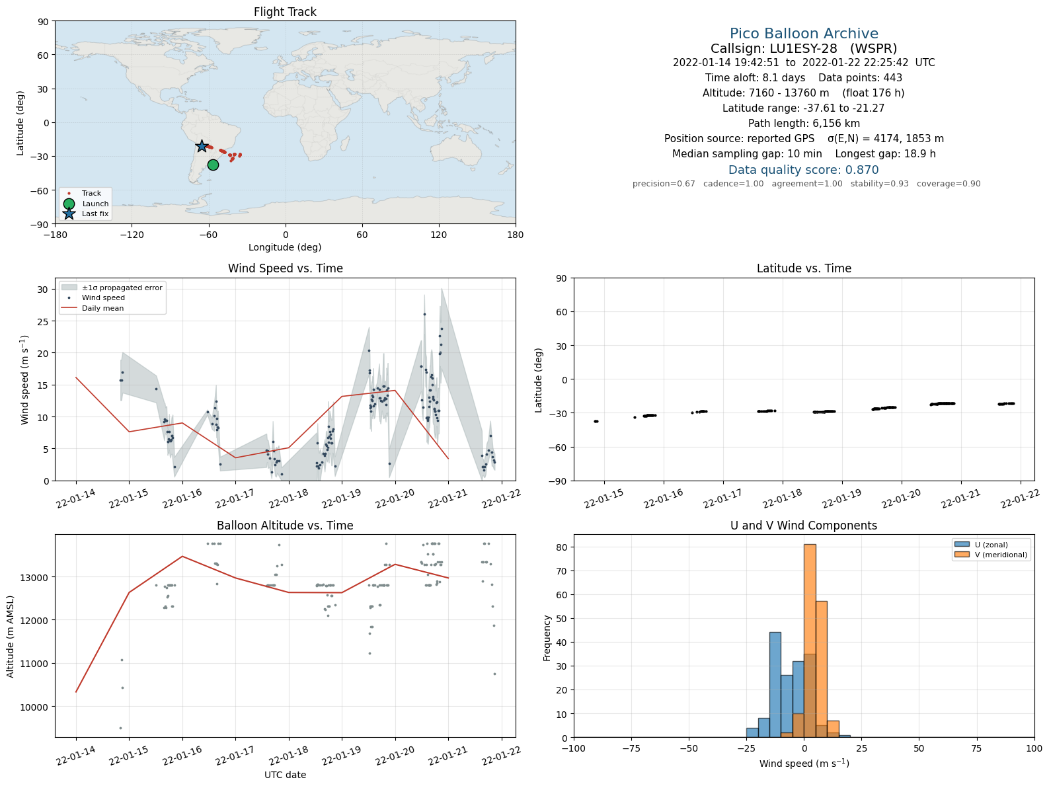Click the 'Last fix' legend label

click(x=95, y=214)
